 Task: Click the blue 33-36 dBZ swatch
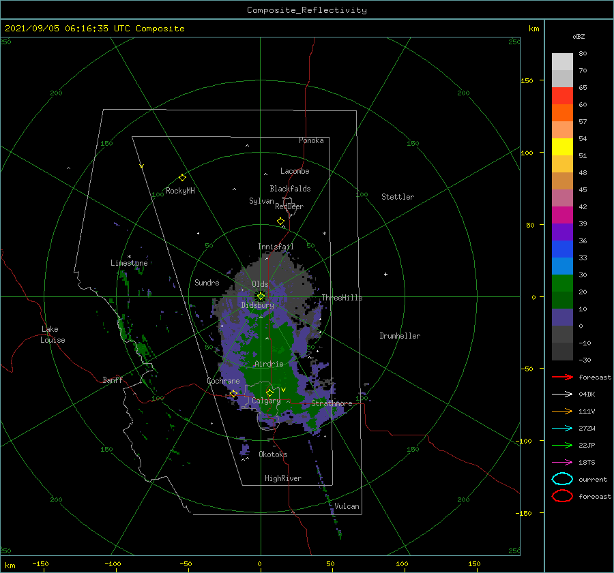click(562, 249)
